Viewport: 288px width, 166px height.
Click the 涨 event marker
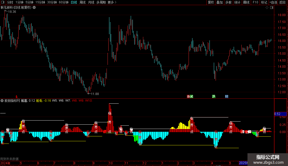click(x=188, y=97)
